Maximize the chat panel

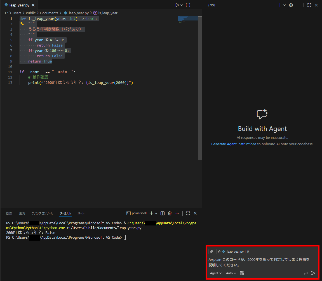tap(309, 5)
